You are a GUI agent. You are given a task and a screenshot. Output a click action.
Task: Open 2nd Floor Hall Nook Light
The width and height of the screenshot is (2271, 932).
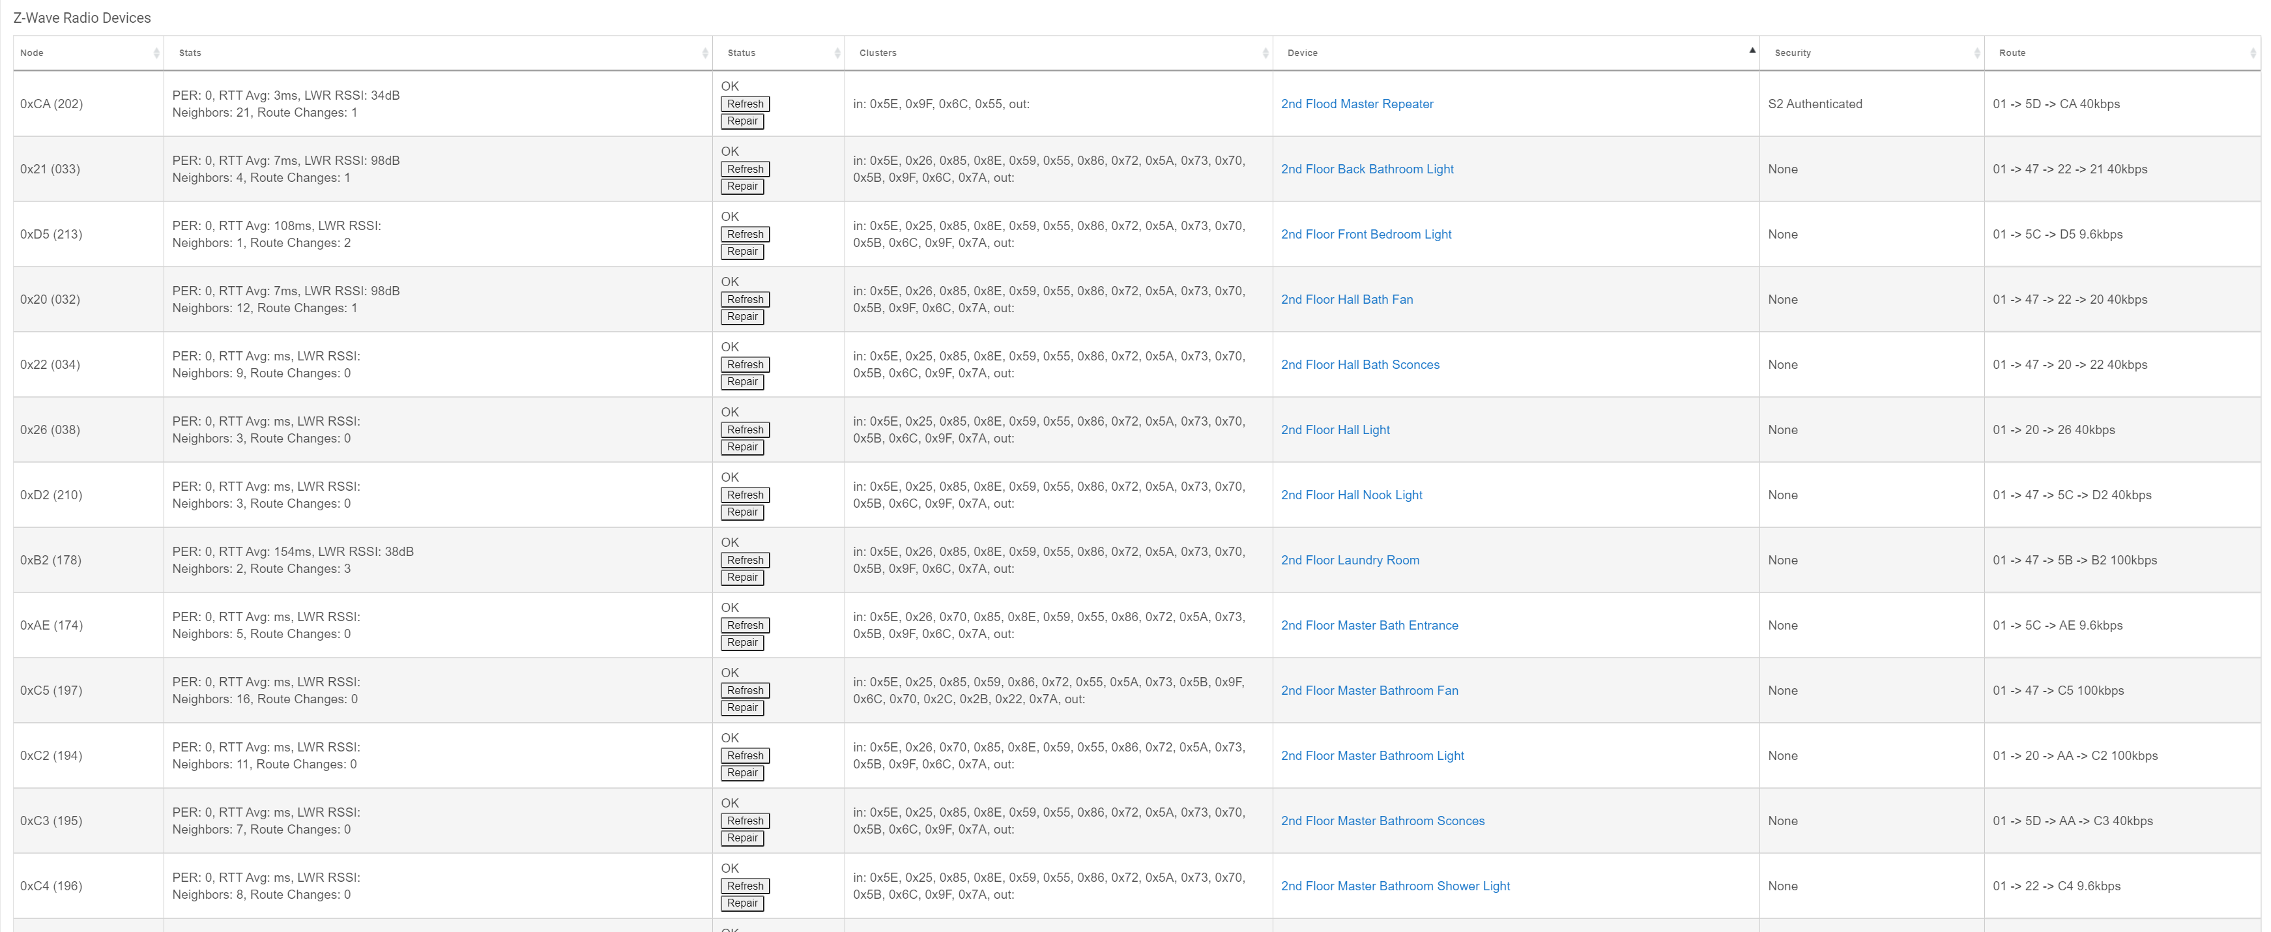(x=1352, y=495)
